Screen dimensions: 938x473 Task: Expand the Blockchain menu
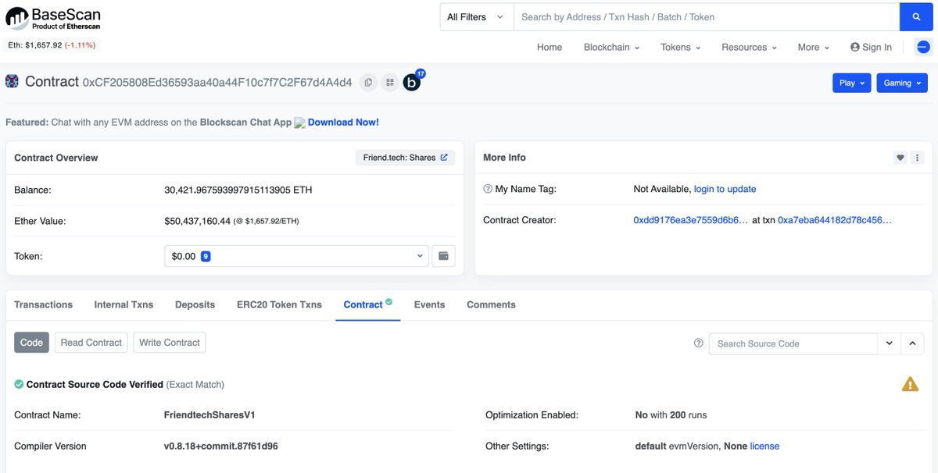click(611, 47)
